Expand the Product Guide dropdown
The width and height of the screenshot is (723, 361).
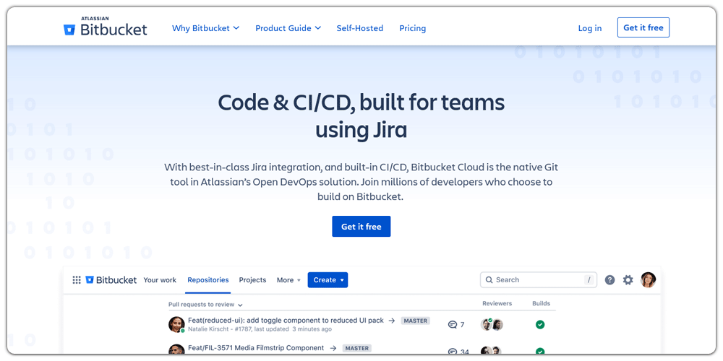click(288, 28)
